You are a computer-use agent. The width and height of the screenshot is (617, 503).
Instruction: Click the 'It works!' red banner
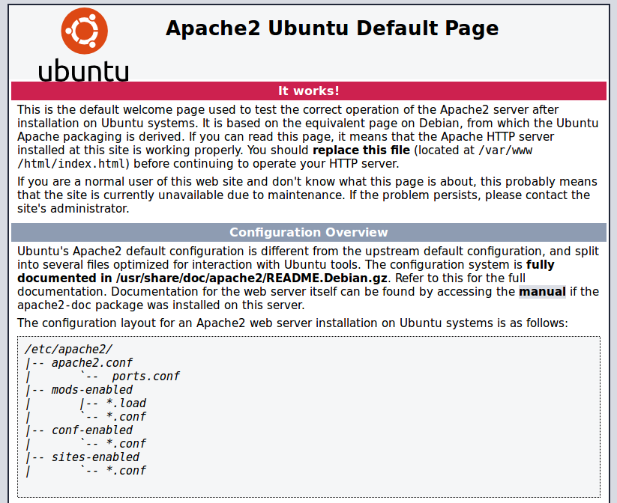pos(309,91)
